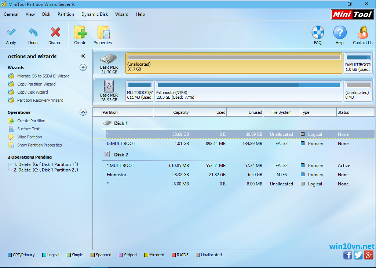Image resolution: width=376 pixels, height=268 pixels.
Task: Select the D:MULTIBOOT block in disk map
Action: coord(358,63)
